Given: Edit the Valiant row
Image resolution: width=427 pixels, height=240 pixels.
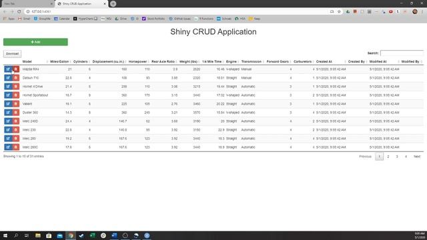Looking at the screenshot, I should click(8, 104).
